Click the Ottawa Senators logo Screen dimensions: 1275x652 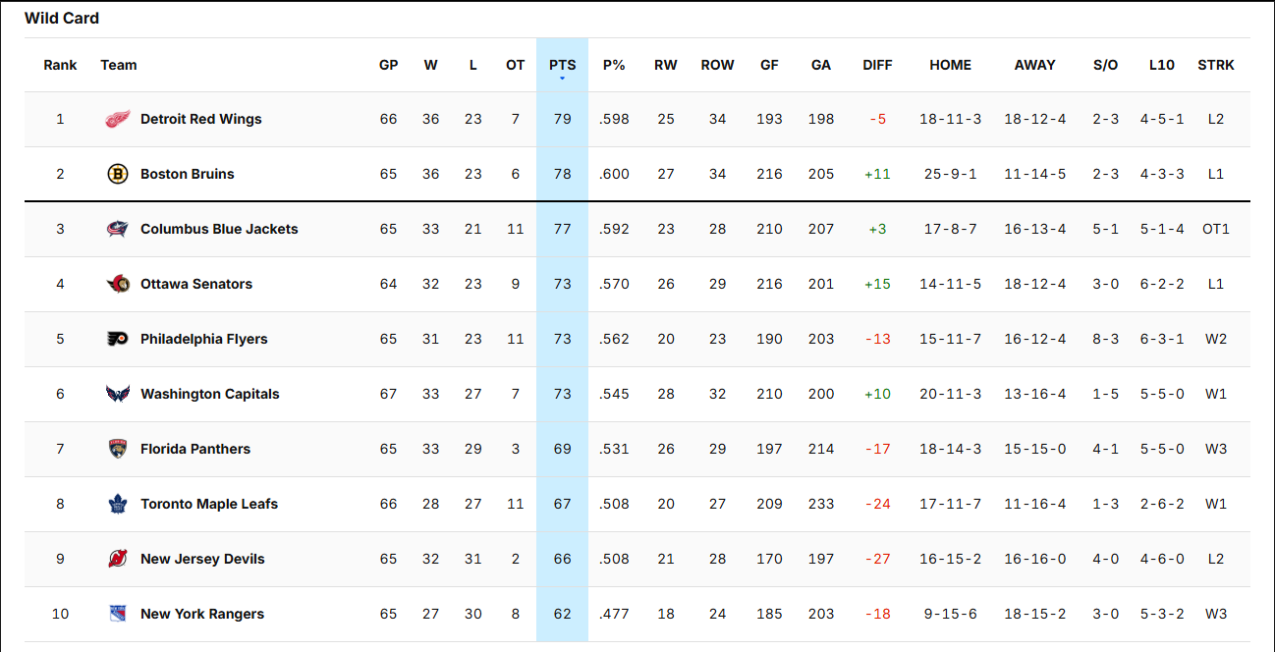(118, 284)
